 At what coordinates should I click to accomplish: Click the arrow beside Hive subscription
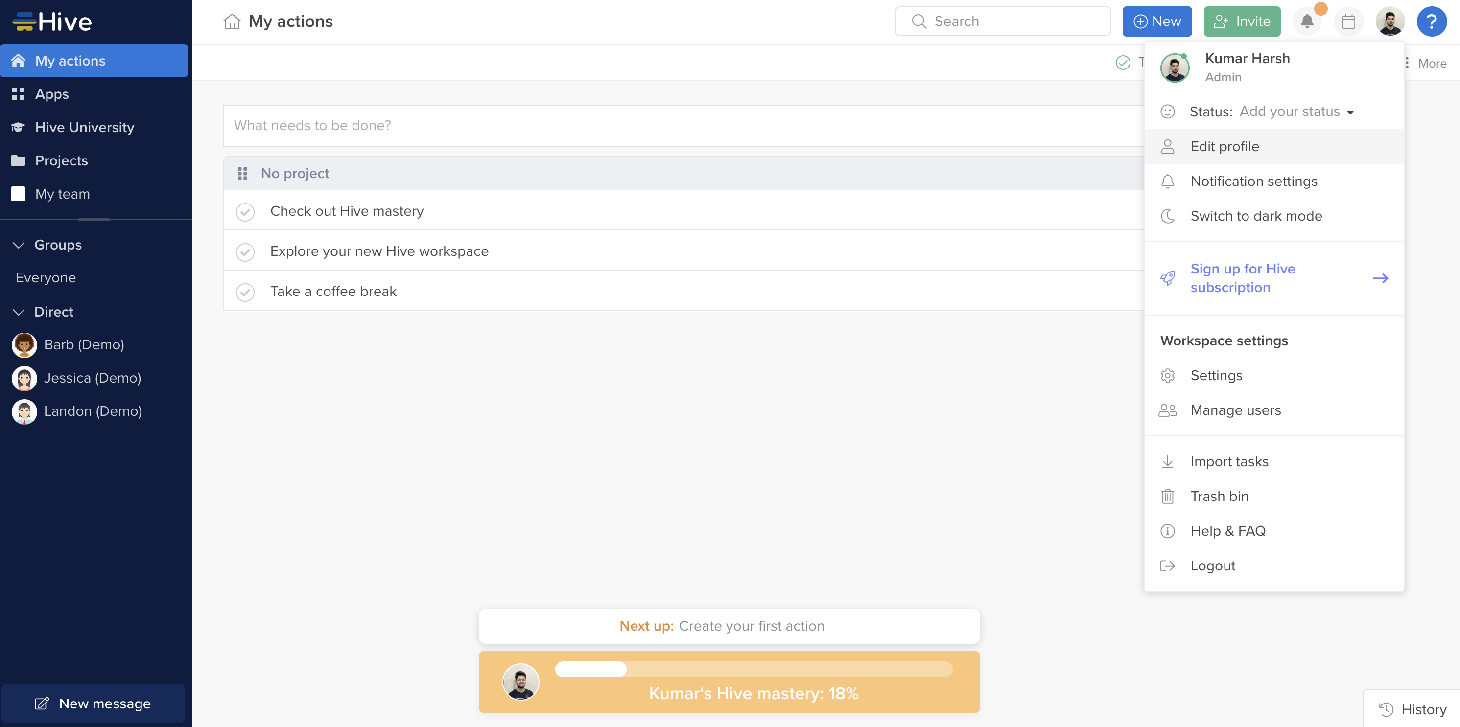click(1380, 278)
